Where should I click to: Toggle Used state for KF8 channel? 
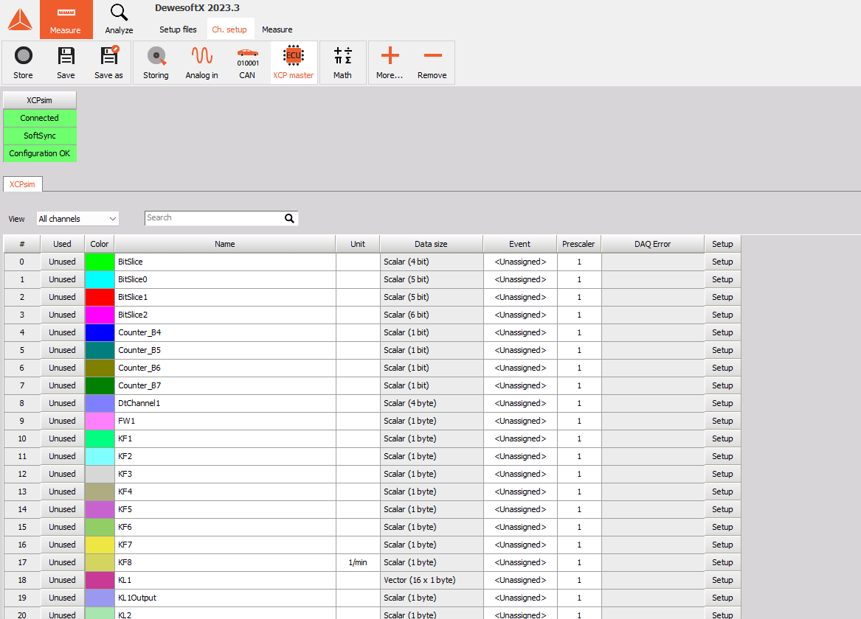62,562
